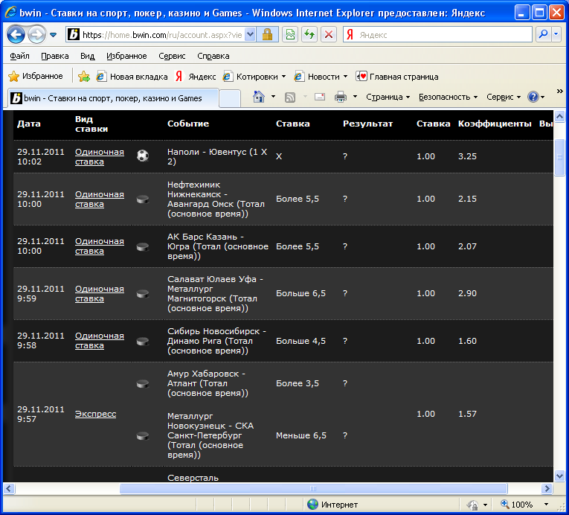Open the Вид menu
Screen dimensions: 569x515
88,56
